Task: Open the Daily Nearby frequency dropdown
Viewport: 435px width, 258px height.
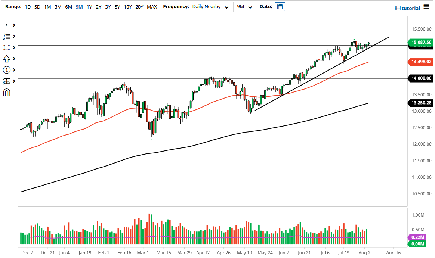Action: coord(210,7)
